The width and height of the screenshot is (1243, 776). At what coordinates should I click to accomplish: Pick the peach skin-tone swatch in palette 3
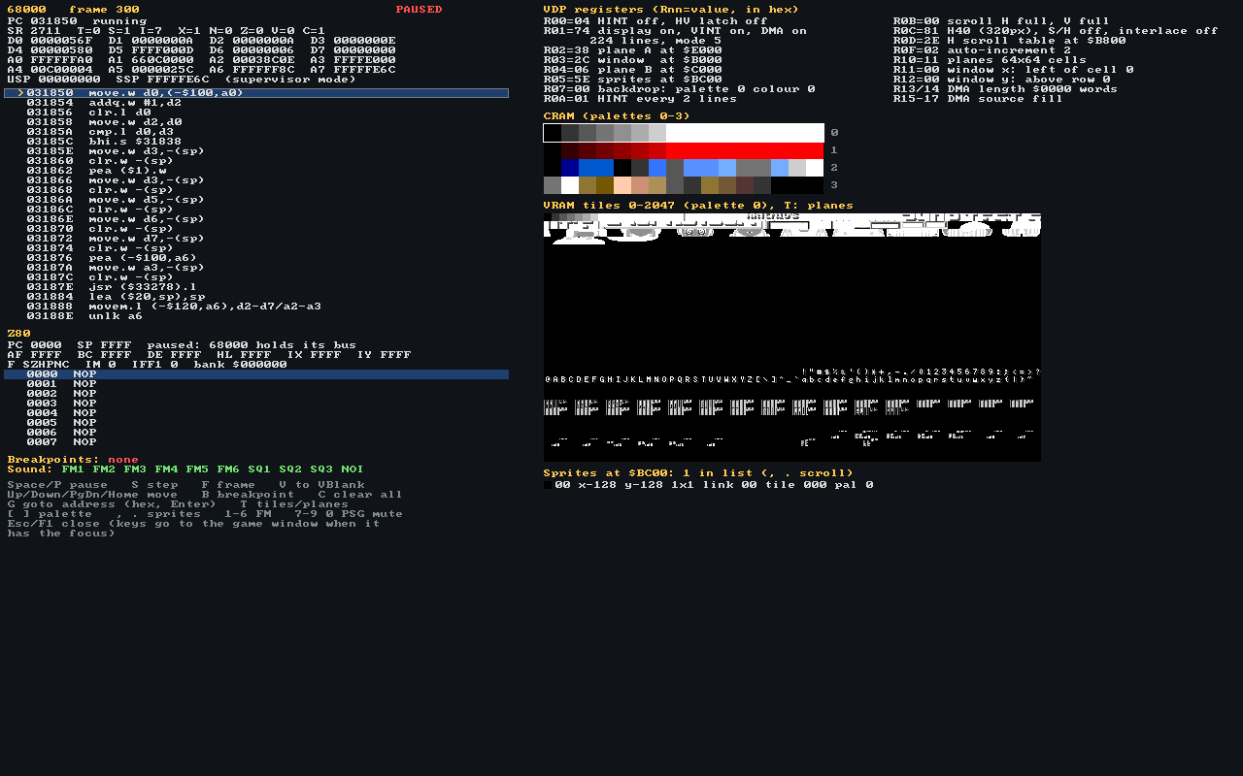tap(622, 185)
